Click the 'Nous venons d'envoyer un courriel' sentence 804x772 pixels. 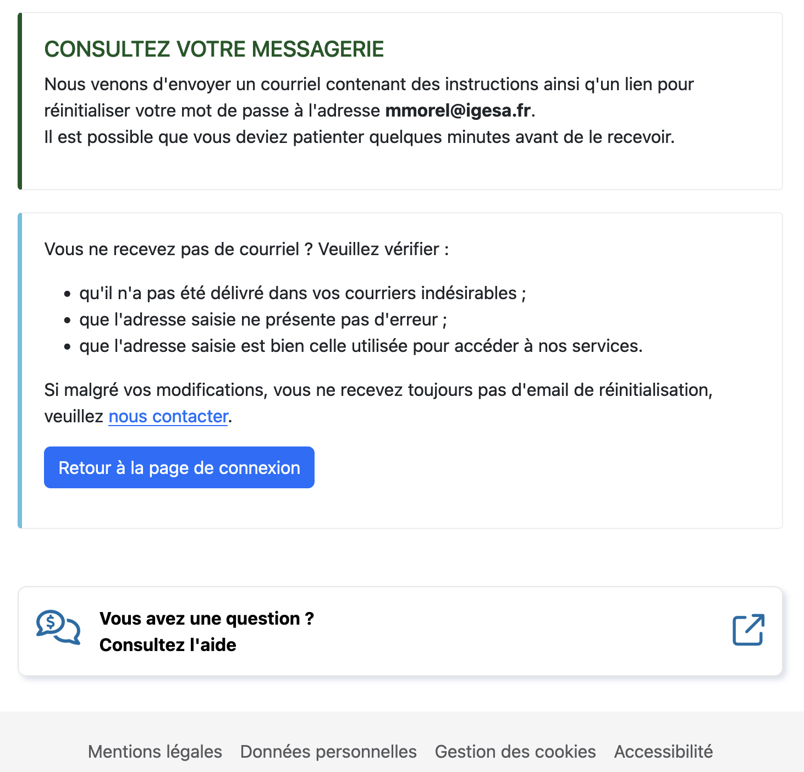369,97
